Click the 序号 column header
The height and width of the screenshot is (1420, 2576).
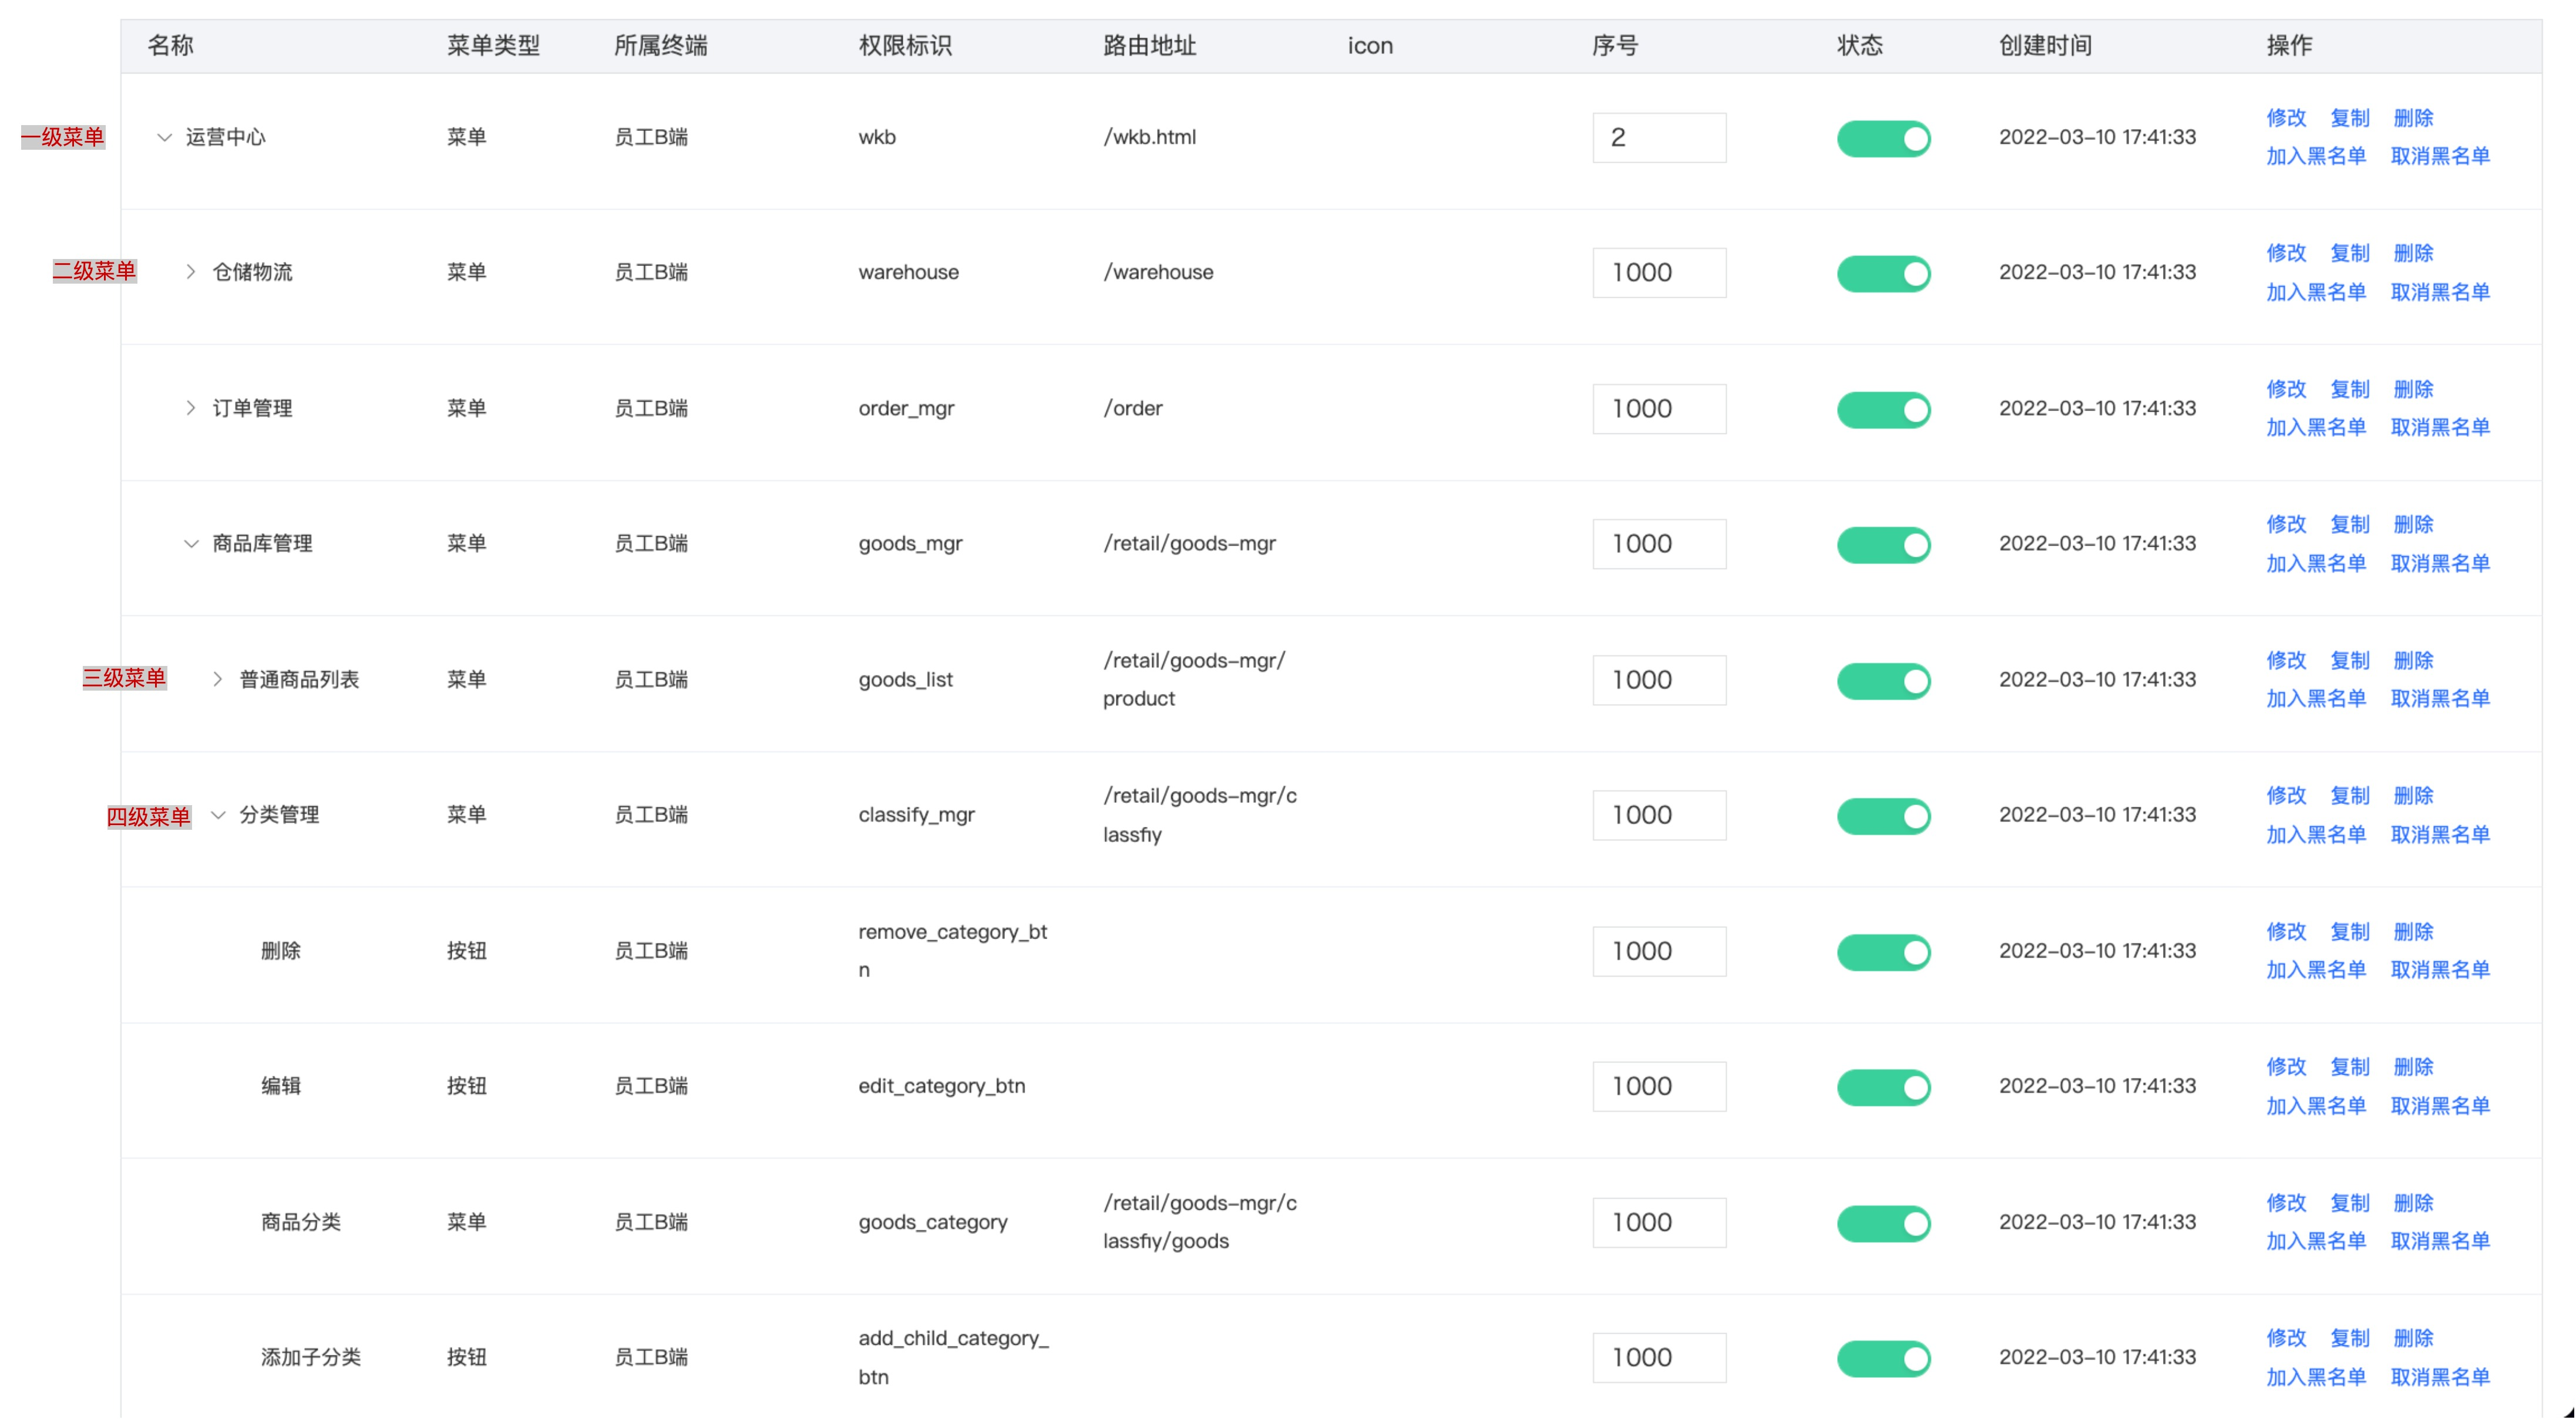tap(1615, 45)
